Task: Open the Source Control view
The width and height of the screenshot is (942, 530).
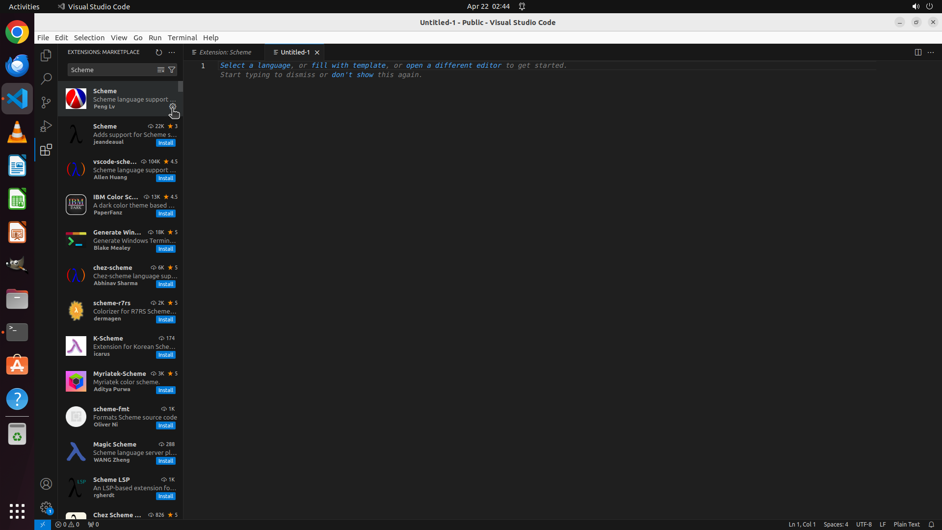Action: (x=46, y=102)
